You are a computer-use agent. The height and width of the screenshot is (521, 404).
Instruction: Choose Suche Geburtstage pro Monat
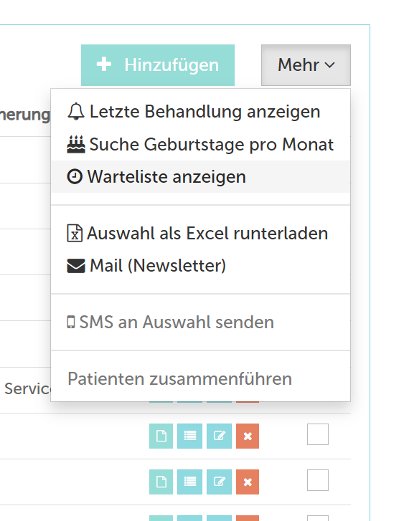pyautogui.click(x=201, y=144)
